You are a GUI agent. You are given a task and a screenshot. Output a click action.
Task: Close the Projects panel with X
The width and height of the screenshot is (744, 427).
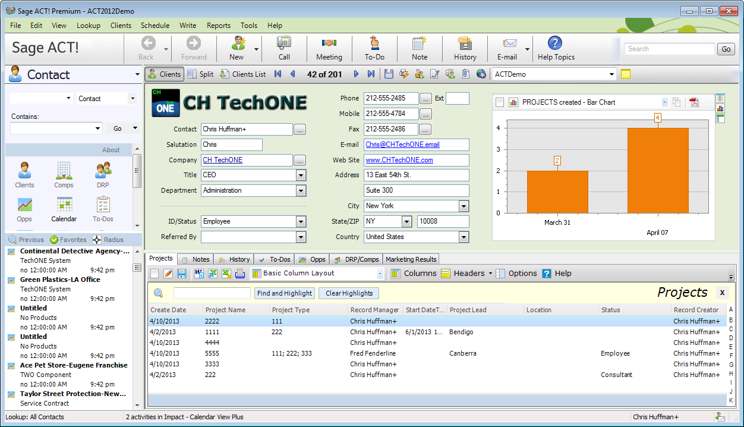tap(721, 293)
